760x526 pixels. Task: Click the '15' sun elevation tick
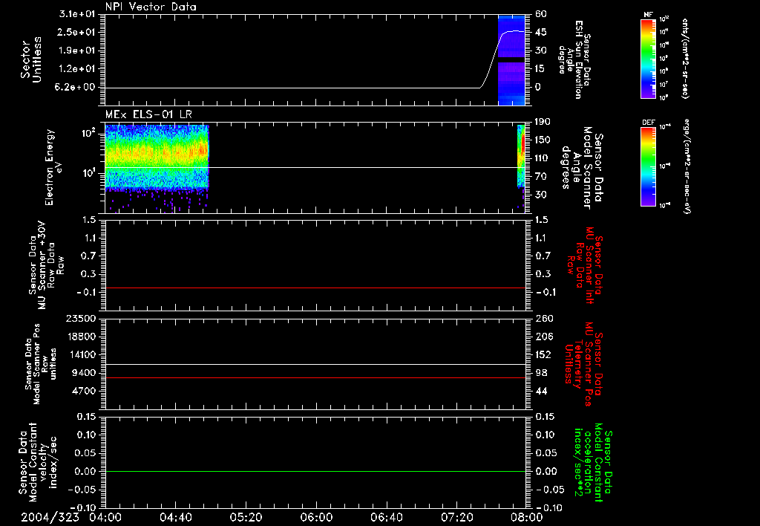tap(541, 69)
